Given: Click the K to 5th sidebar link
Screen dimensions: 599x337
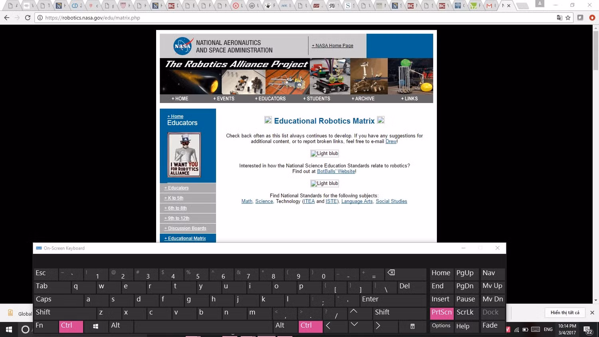Looking at the screenshot, I should (x=174, y=198).
